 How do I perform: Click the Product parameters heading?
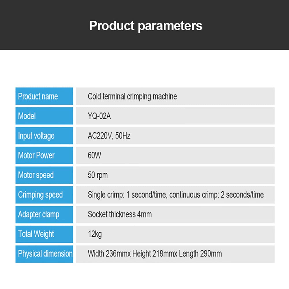coord(146,26)
